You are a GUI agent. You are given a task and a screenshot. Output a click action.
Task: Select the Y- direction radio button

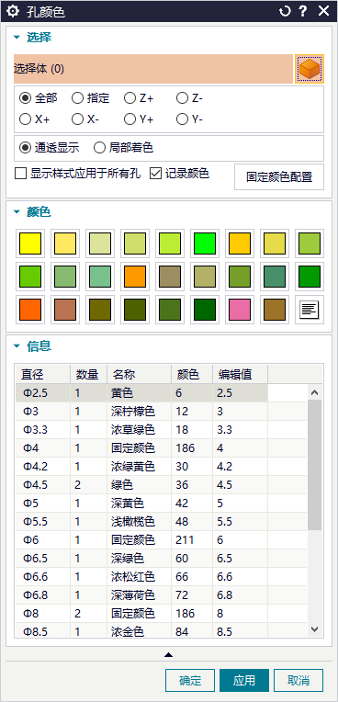[x=182, y=119]
